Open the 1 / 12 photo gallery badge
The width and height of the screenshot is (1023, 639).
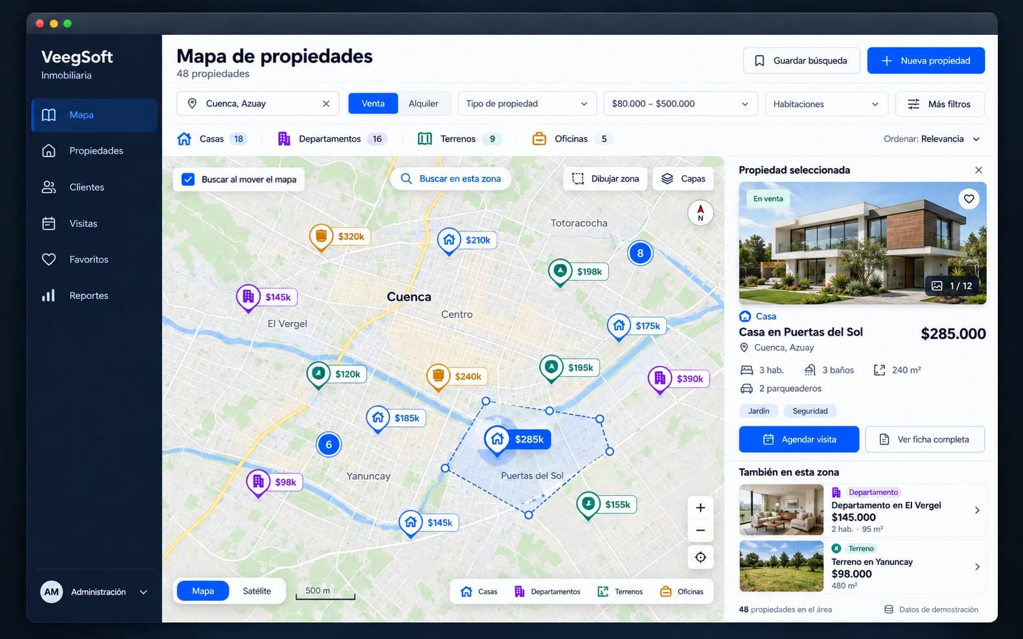tap(952, 285)
